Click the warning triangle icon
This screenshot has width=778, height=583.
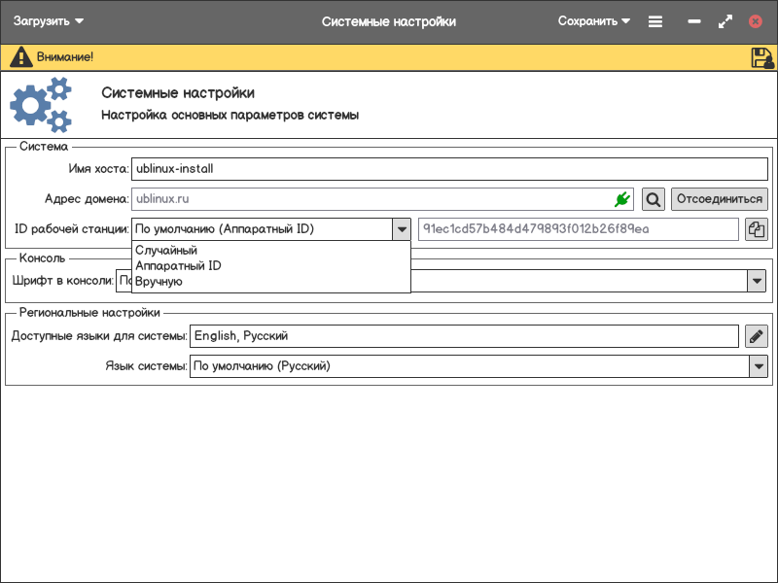coord(20,57)
